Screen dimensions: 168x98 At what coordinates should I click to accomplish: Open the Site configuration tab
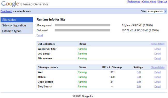tap(17, 25)
